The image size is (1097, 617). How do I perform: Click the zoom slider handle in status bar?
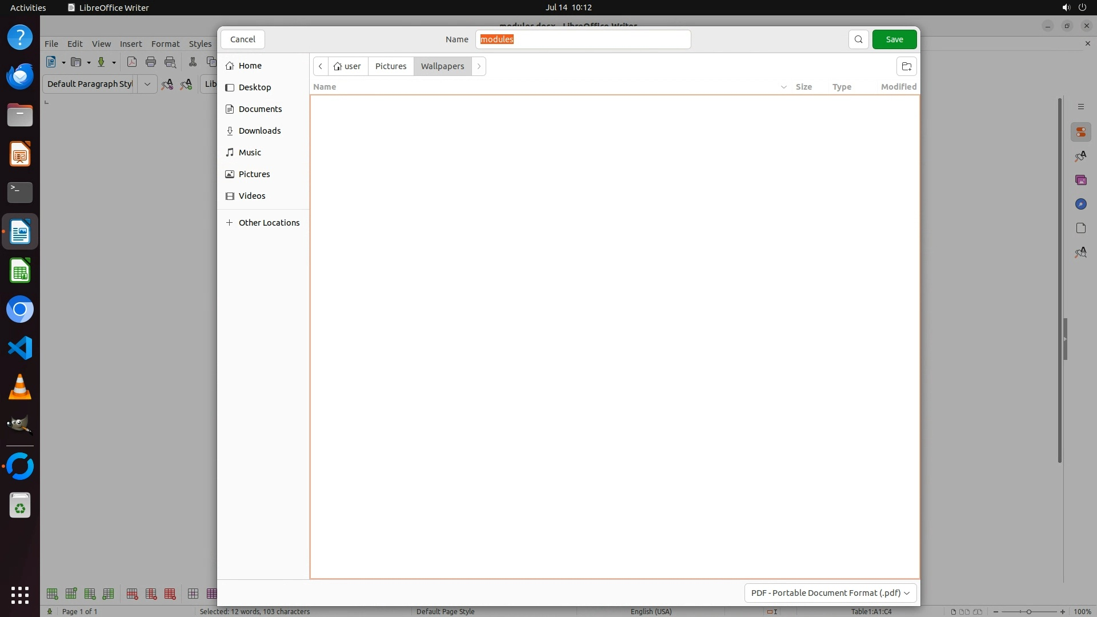[x=1028, y=611]
